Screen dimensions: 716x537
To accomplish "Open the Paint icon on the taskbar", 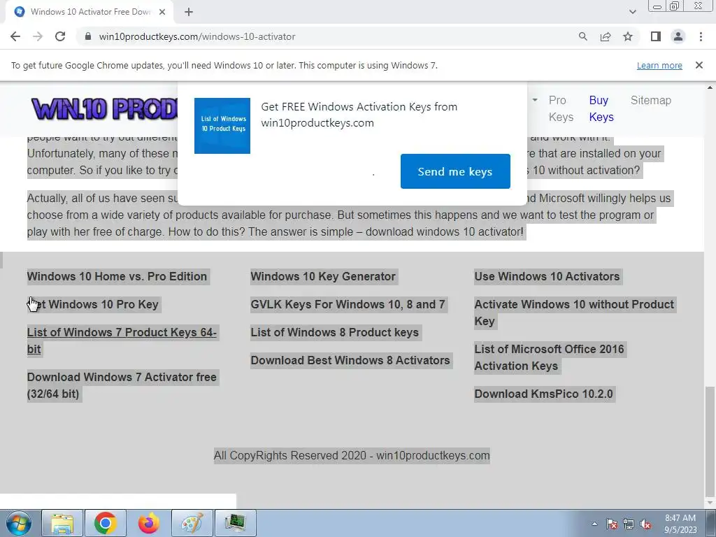I will 192,523.
